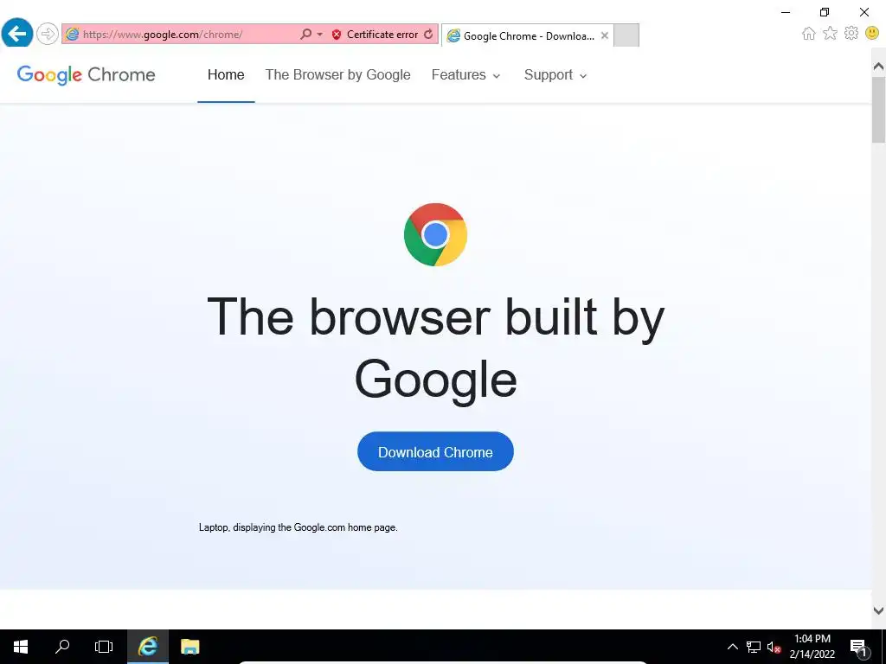886x664 pixels.
Task: Click Internet Explorer taskbar icon
Action: (x=147, y=647)
